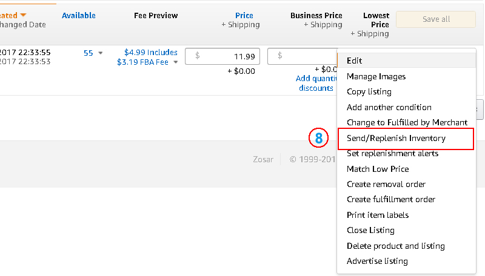
Task: Click the Price column header
Action: click(244, 15)
